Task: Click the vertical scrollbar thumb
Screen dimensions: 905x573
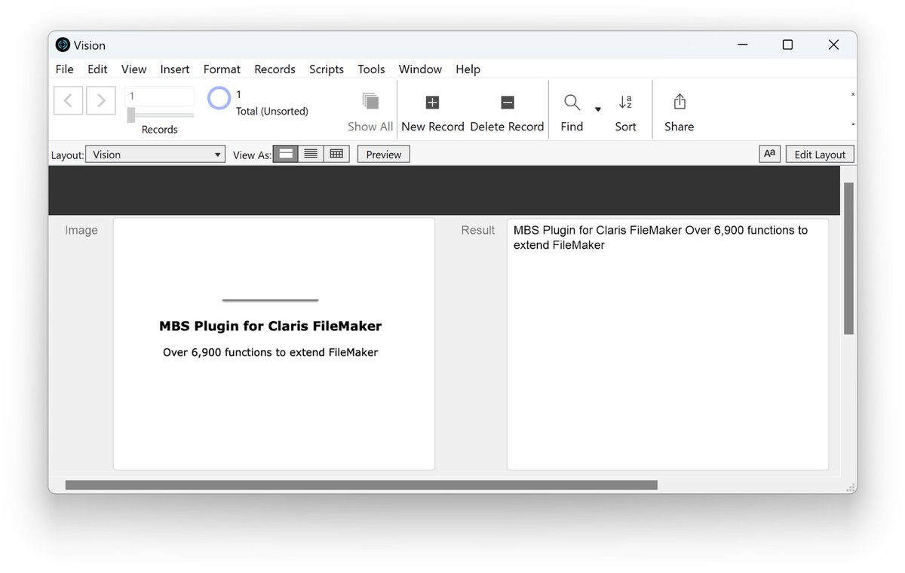Action: pyautogui.click(x=848, y=259)
